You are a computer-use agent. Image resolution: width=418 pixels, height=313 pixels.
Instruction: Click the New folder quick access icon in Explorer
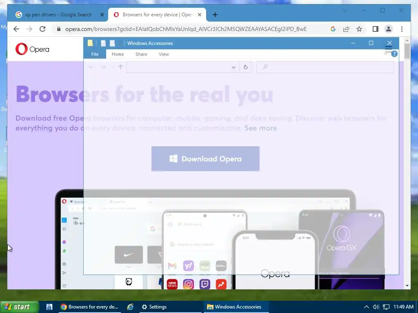(x=112, y=43)
